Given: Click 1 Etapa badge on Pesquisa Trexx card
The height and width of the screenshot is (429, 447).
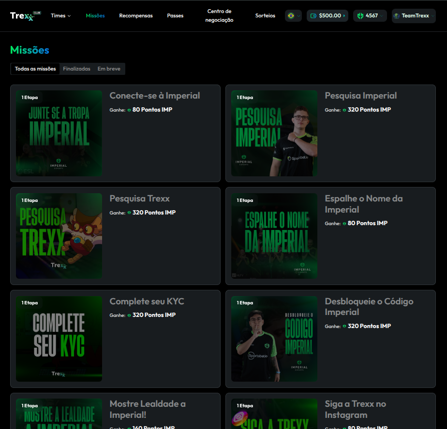Looking at the screenshot, I should pyautogui.click(x=30, y=200).
